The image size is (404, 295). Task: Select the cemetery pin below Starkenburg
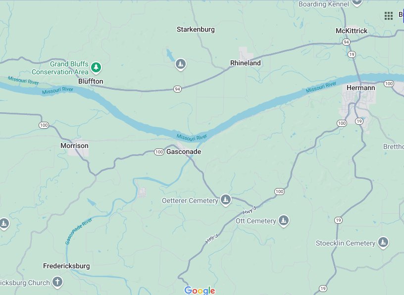coord(181,64)
